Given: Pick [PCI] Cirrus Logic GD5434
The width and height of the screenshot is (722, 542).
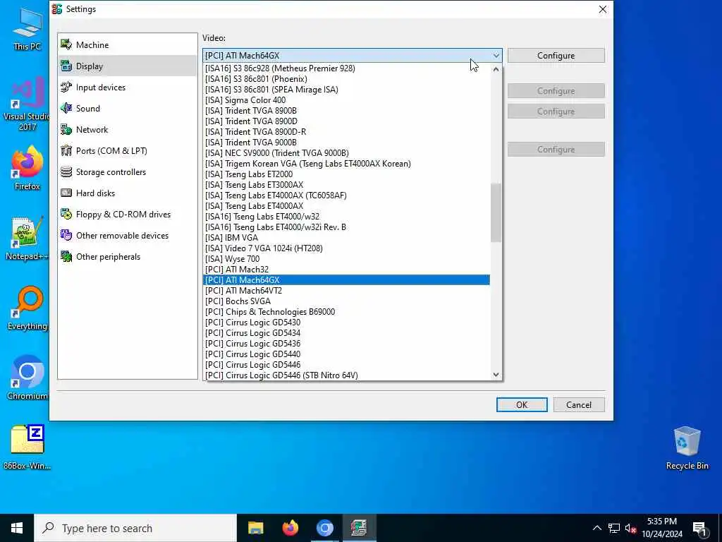Looking at the screenshot, I should [346, 333].
